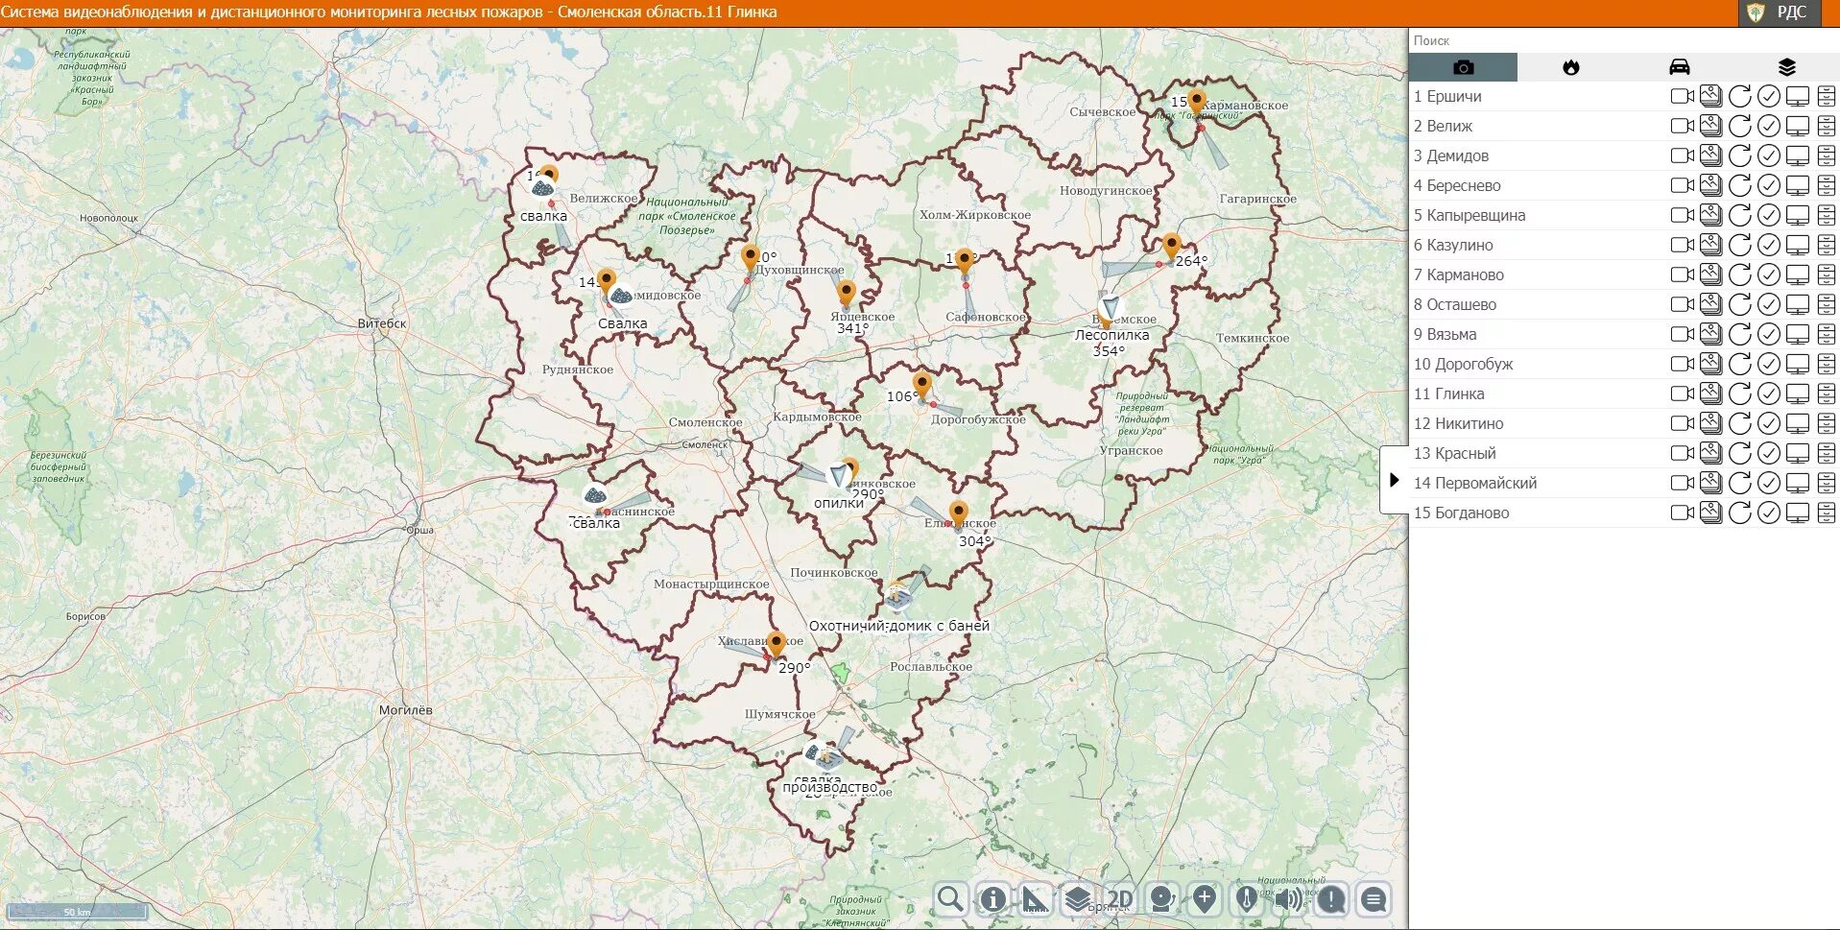Open monitor view for 11 Глинка

pos(1797,393)
